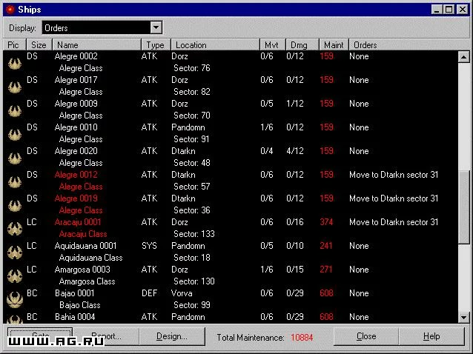
Task: Click the scrollbar down arrow
Action: coord(463,317)
